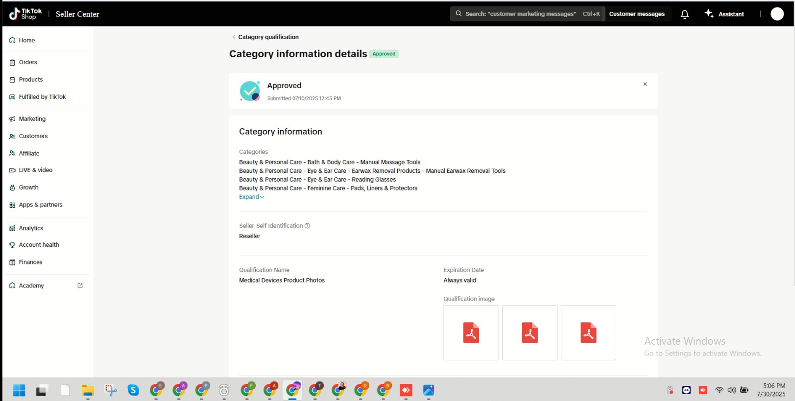The width and height of the screenshot is (795, 401).
Task: Launch Skype from the taskbar
Action: click(133, 390)
